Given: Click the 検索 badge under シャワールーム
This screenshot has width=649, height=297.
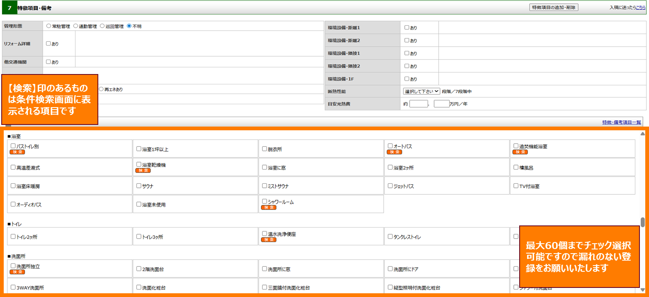Looking at the screenshot, I should point(268,207).
